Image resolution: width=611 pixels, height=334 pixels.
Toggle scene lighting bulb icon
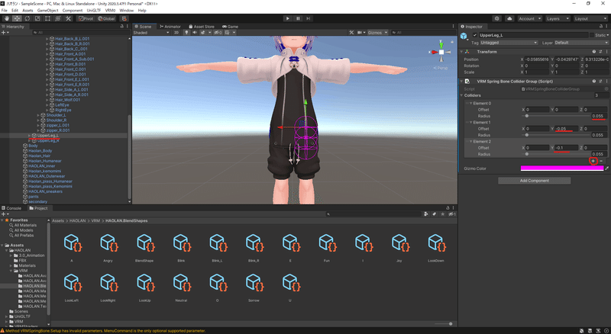186,33
